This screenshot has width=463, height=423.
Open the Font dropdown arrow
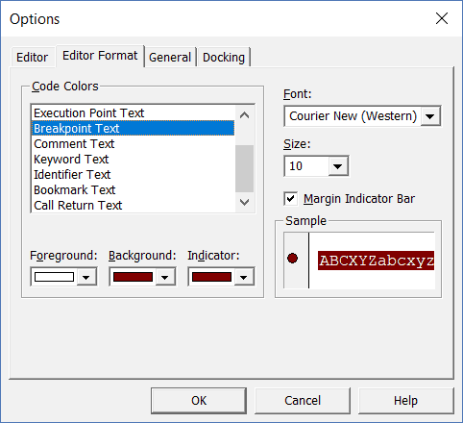click(x=429, y=116)
